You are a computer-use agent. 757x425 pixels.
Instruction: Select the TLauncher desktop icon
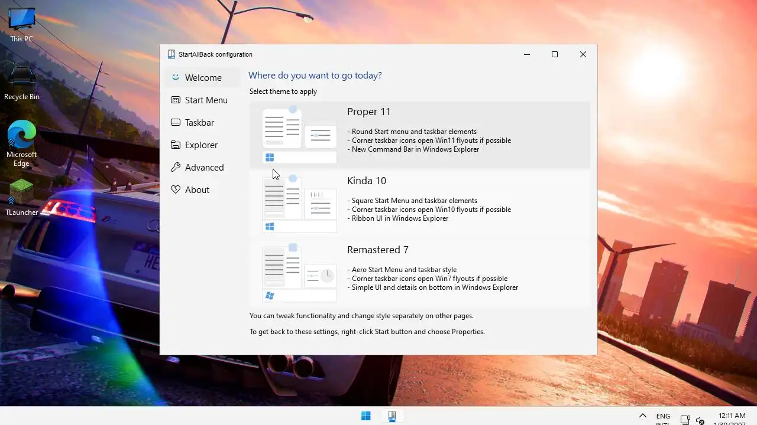(x=22, y=197)
